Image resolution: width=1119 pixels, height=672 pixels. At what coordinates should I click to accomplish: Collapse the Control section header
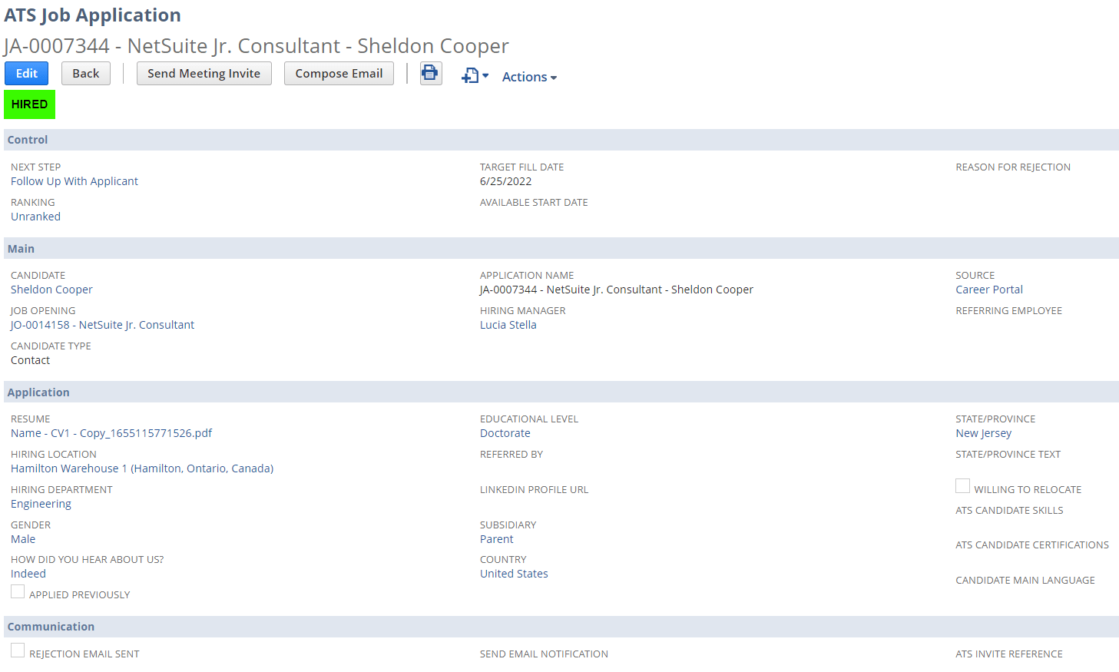pos(561,140)
